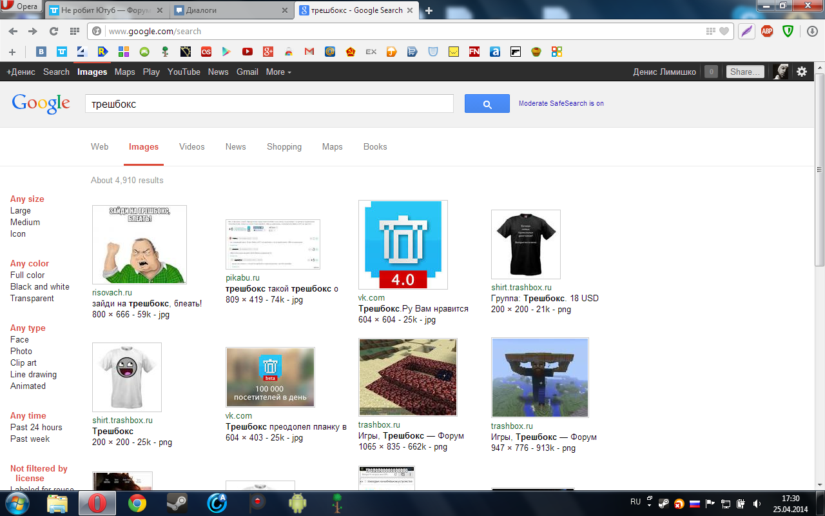Select the Books search tab
The image size is (825, 516).
375,146
